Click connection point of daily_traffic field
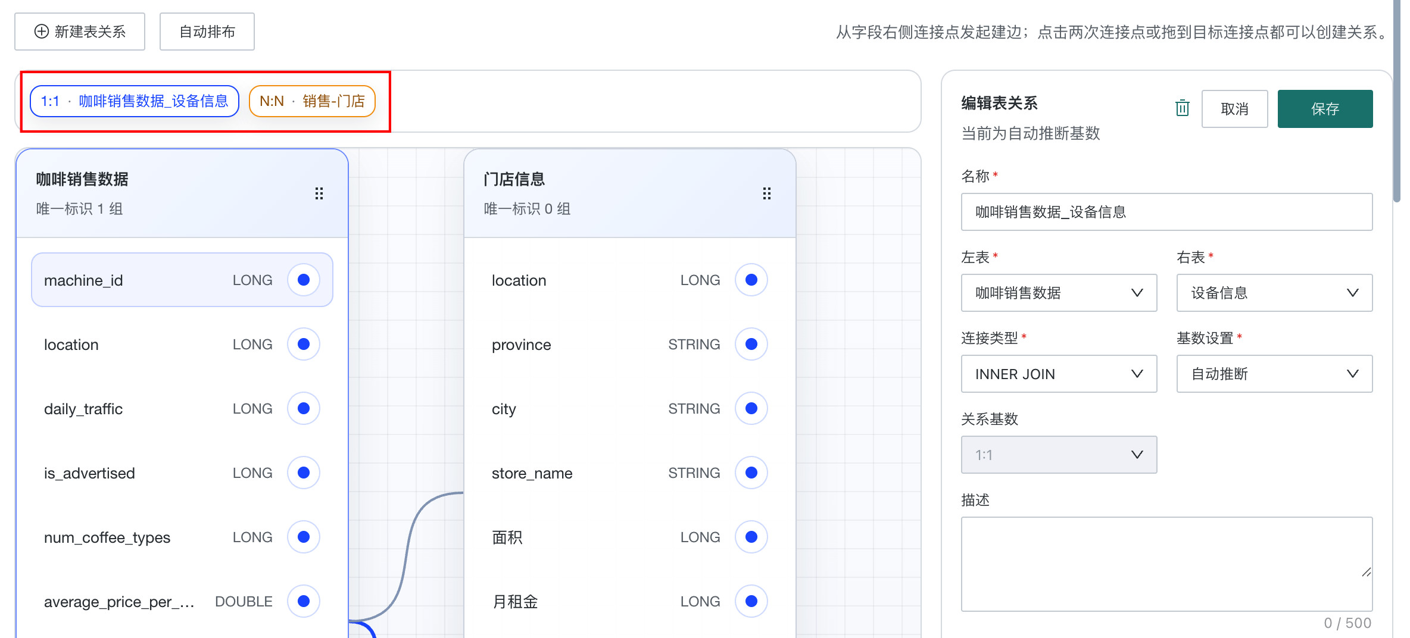This screenshot has width=1410, height=638. (304, 408)
